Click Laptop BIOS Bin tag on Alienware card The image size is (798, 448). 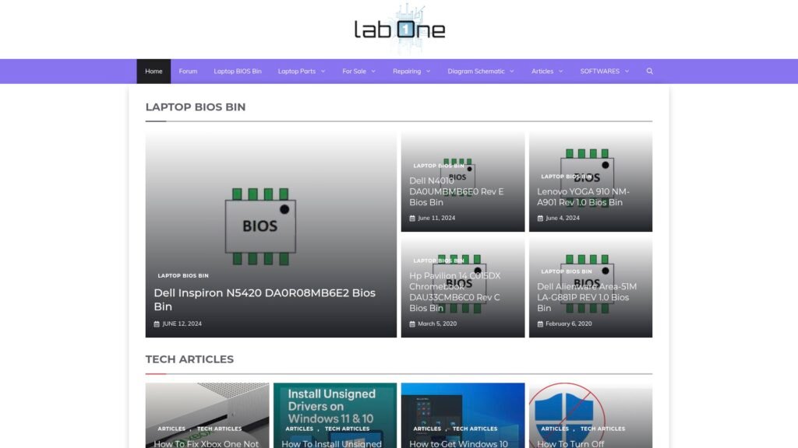tap(567, 271)
